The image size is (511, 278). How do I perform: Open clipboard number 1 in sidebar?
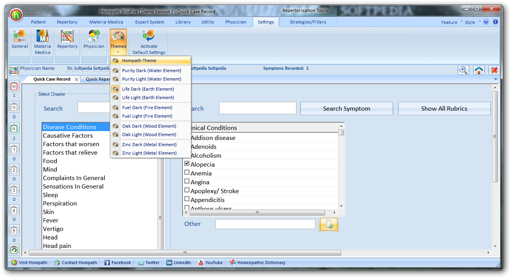[14, 149]
